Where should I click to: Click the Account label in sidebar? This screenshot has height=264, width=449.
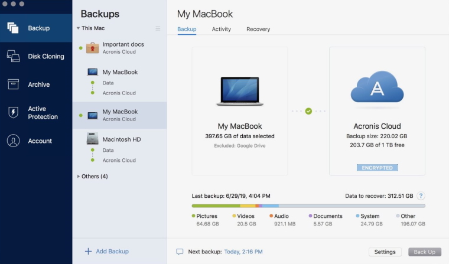[x=40, y=141]
